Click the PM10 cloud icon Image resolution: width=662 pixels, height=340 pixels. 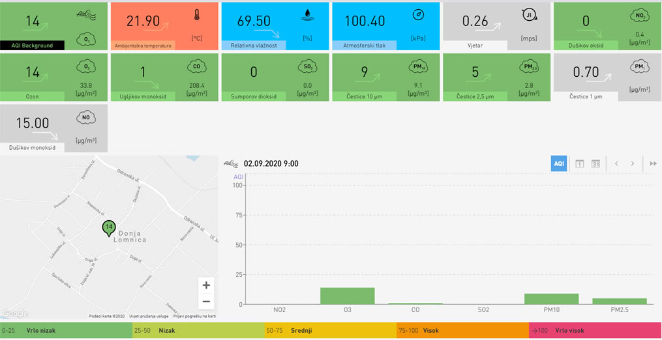click(x=418, y=66)
